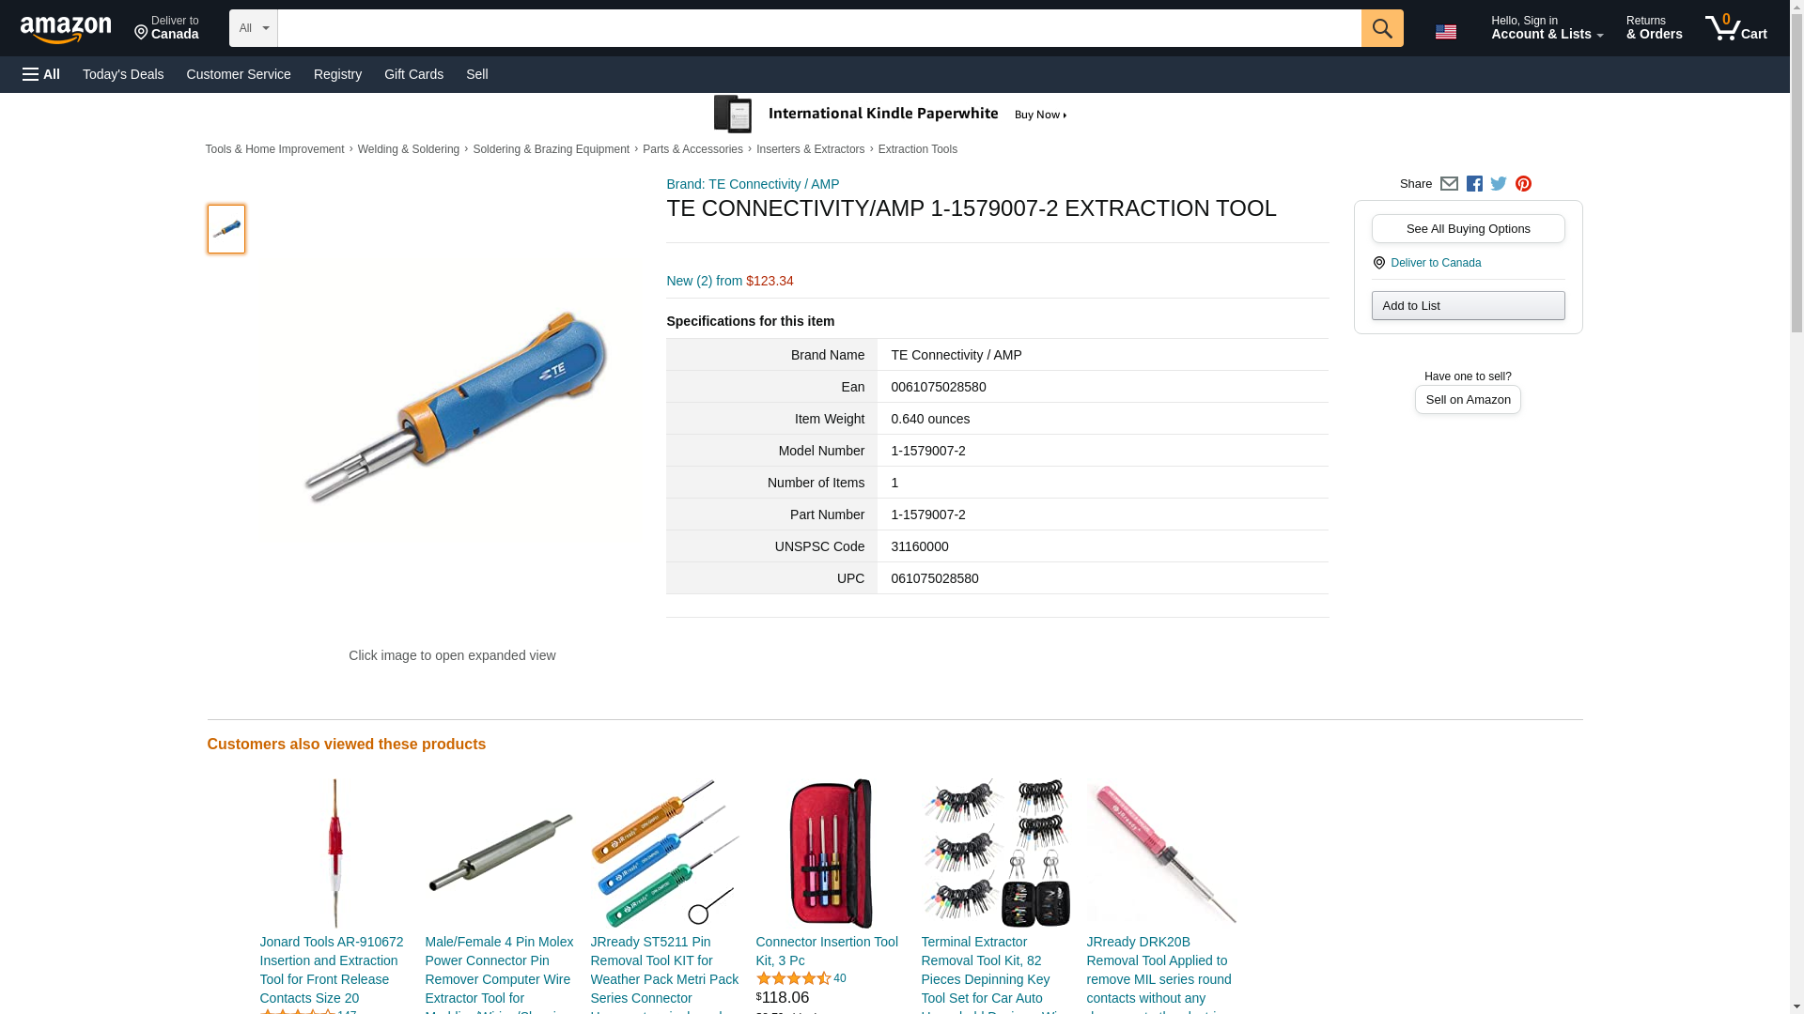Click See All Buying Options button
The height and width of the screenshot is (1014, 1804).
point(1468,228)
